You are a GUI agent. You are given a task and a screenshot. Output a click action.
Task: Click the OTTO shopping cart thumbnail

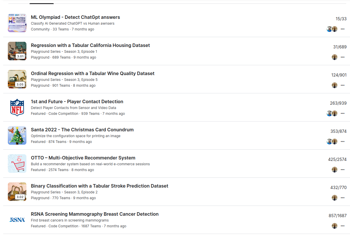coord(17,164)
